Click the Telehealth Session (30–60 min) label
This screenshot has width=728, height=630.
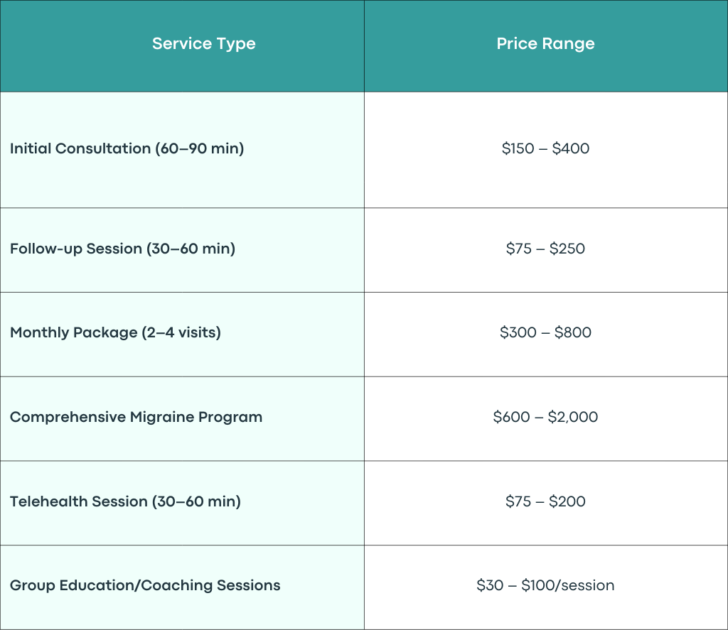pos(125,501)
